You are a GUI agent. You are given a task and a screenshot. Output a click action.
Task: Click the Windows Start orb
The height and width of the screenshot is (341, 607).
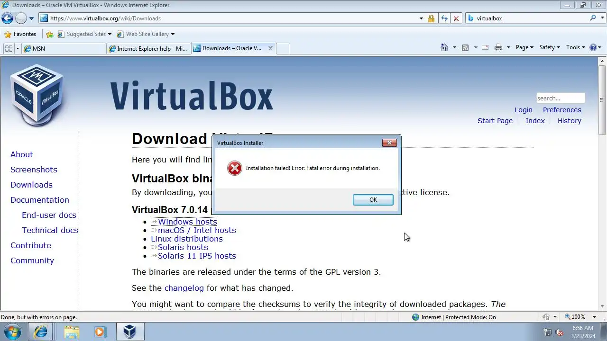coord(12,332)
